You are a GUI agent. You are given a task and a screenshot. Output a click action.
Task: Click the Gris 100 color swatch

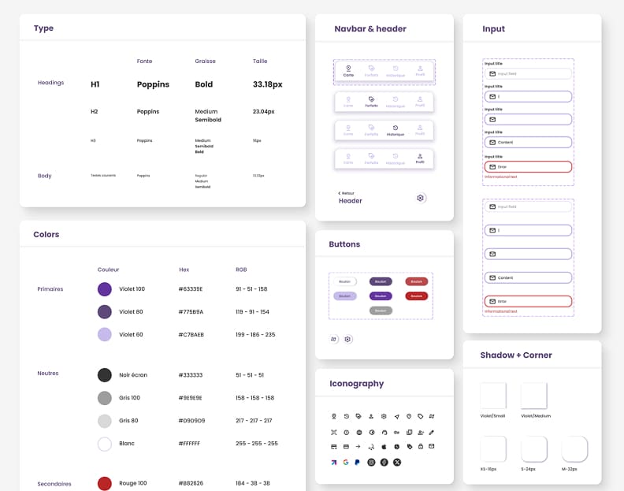tap(105, 398)
